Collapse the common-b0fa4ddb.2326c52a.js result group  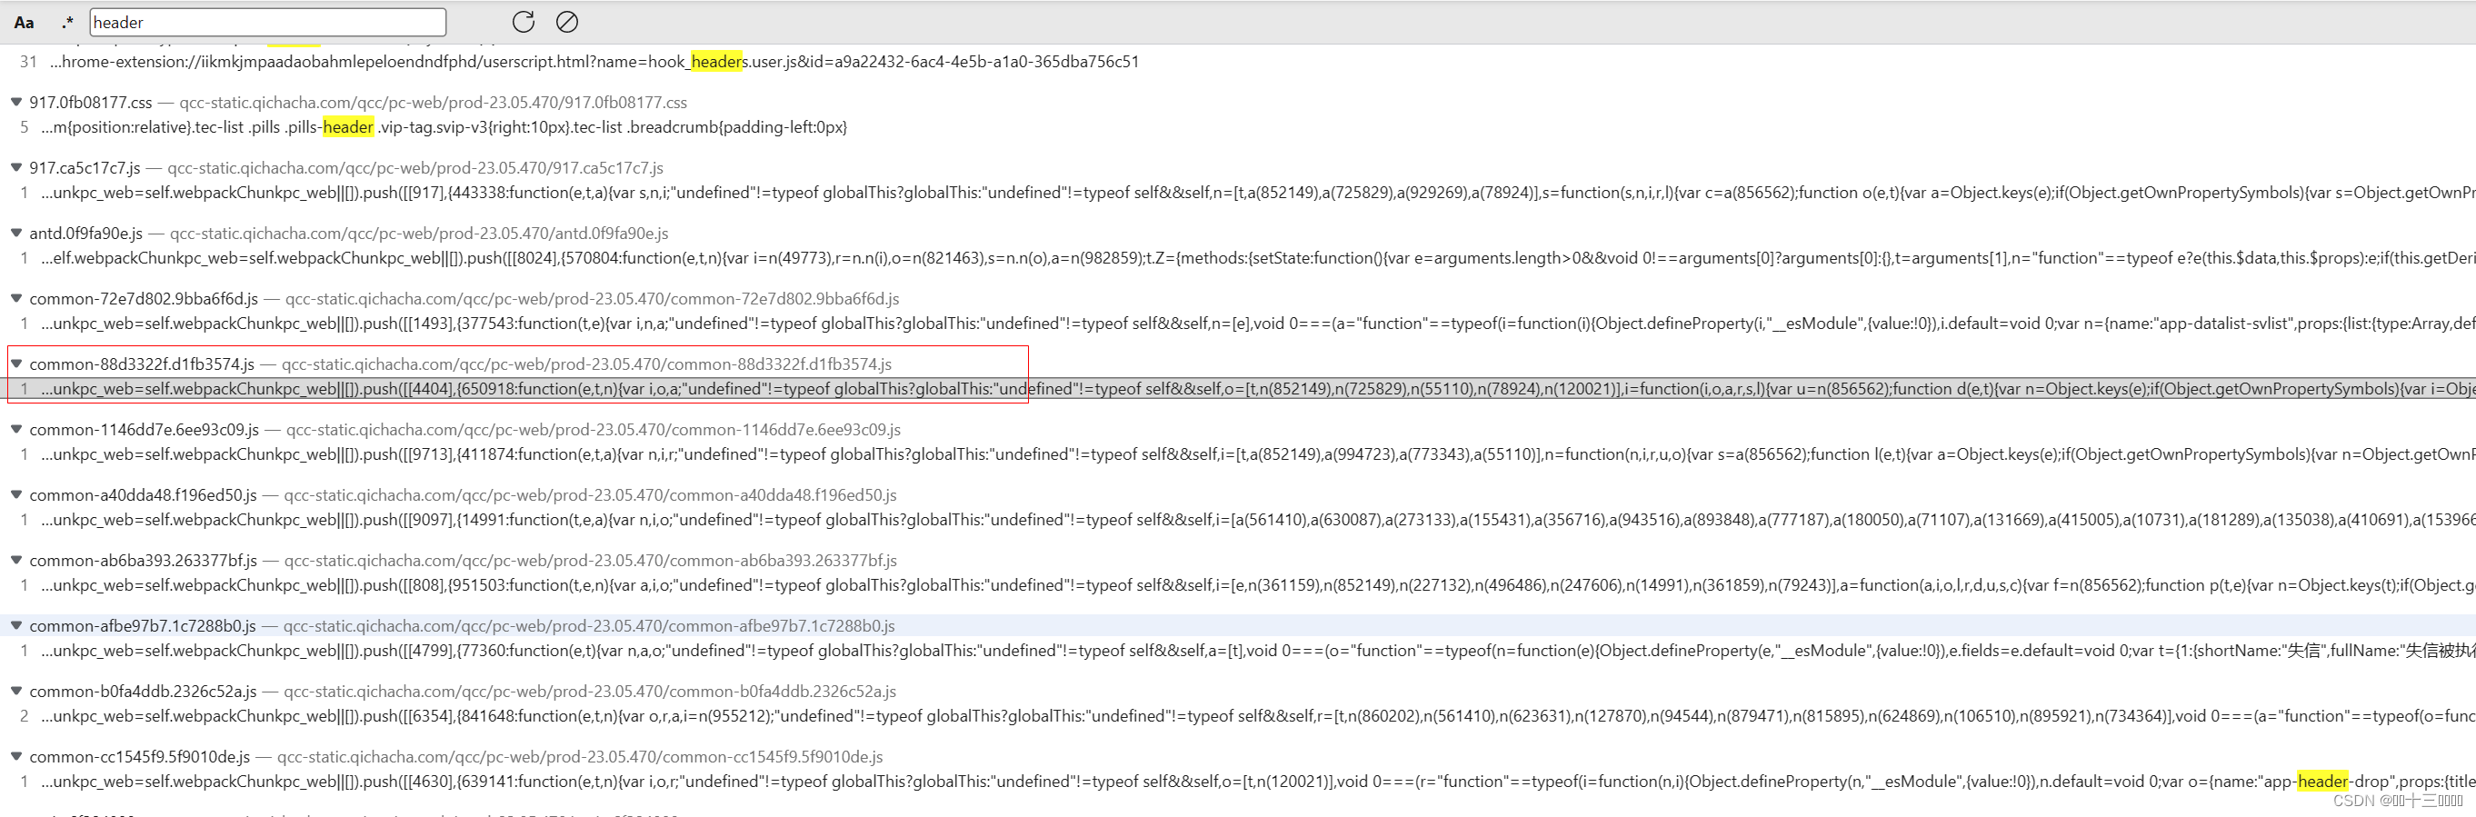(16, 690)
